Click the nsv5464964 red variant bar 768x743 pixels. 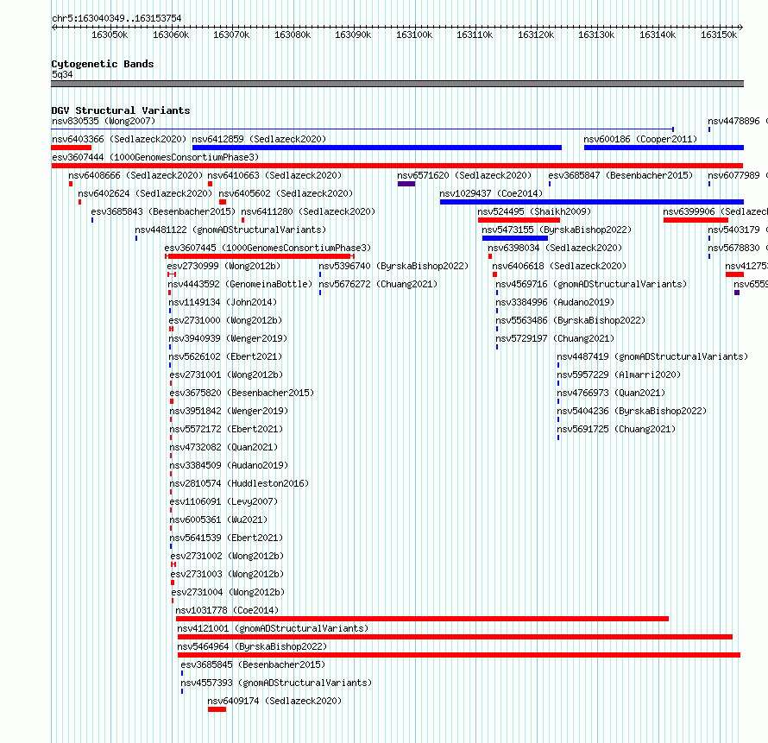coord(459,655)
